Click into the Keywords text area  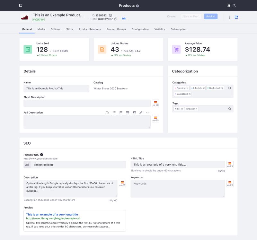[177, 188]
